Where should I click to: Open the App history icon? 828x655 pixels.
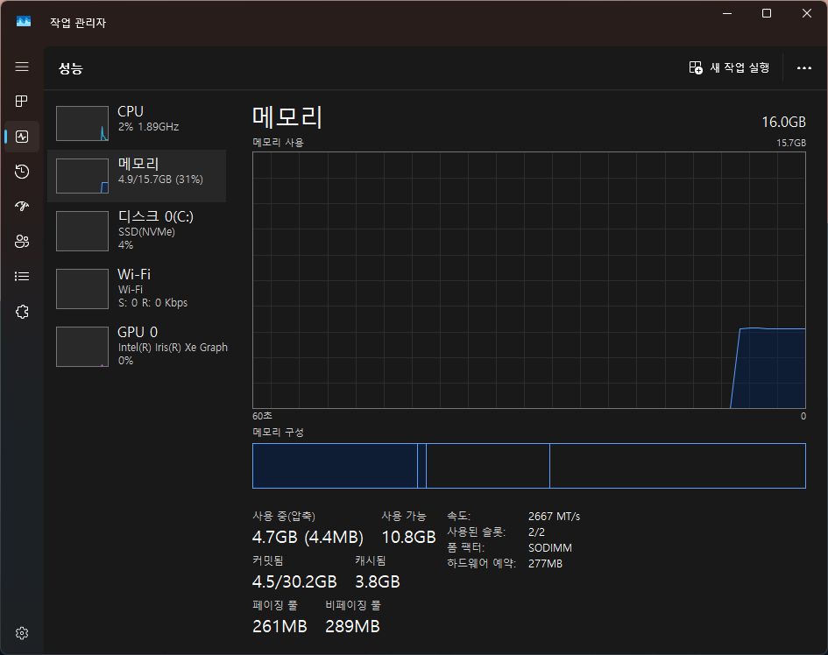click(23, 172)
